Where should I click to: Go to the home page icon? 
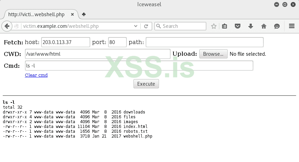264,26
